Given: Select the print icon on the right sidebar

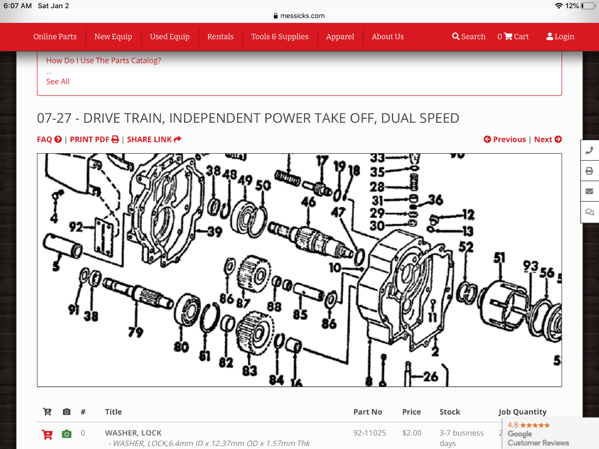Looking at the screenshot, I should click(x=590, y=170).
